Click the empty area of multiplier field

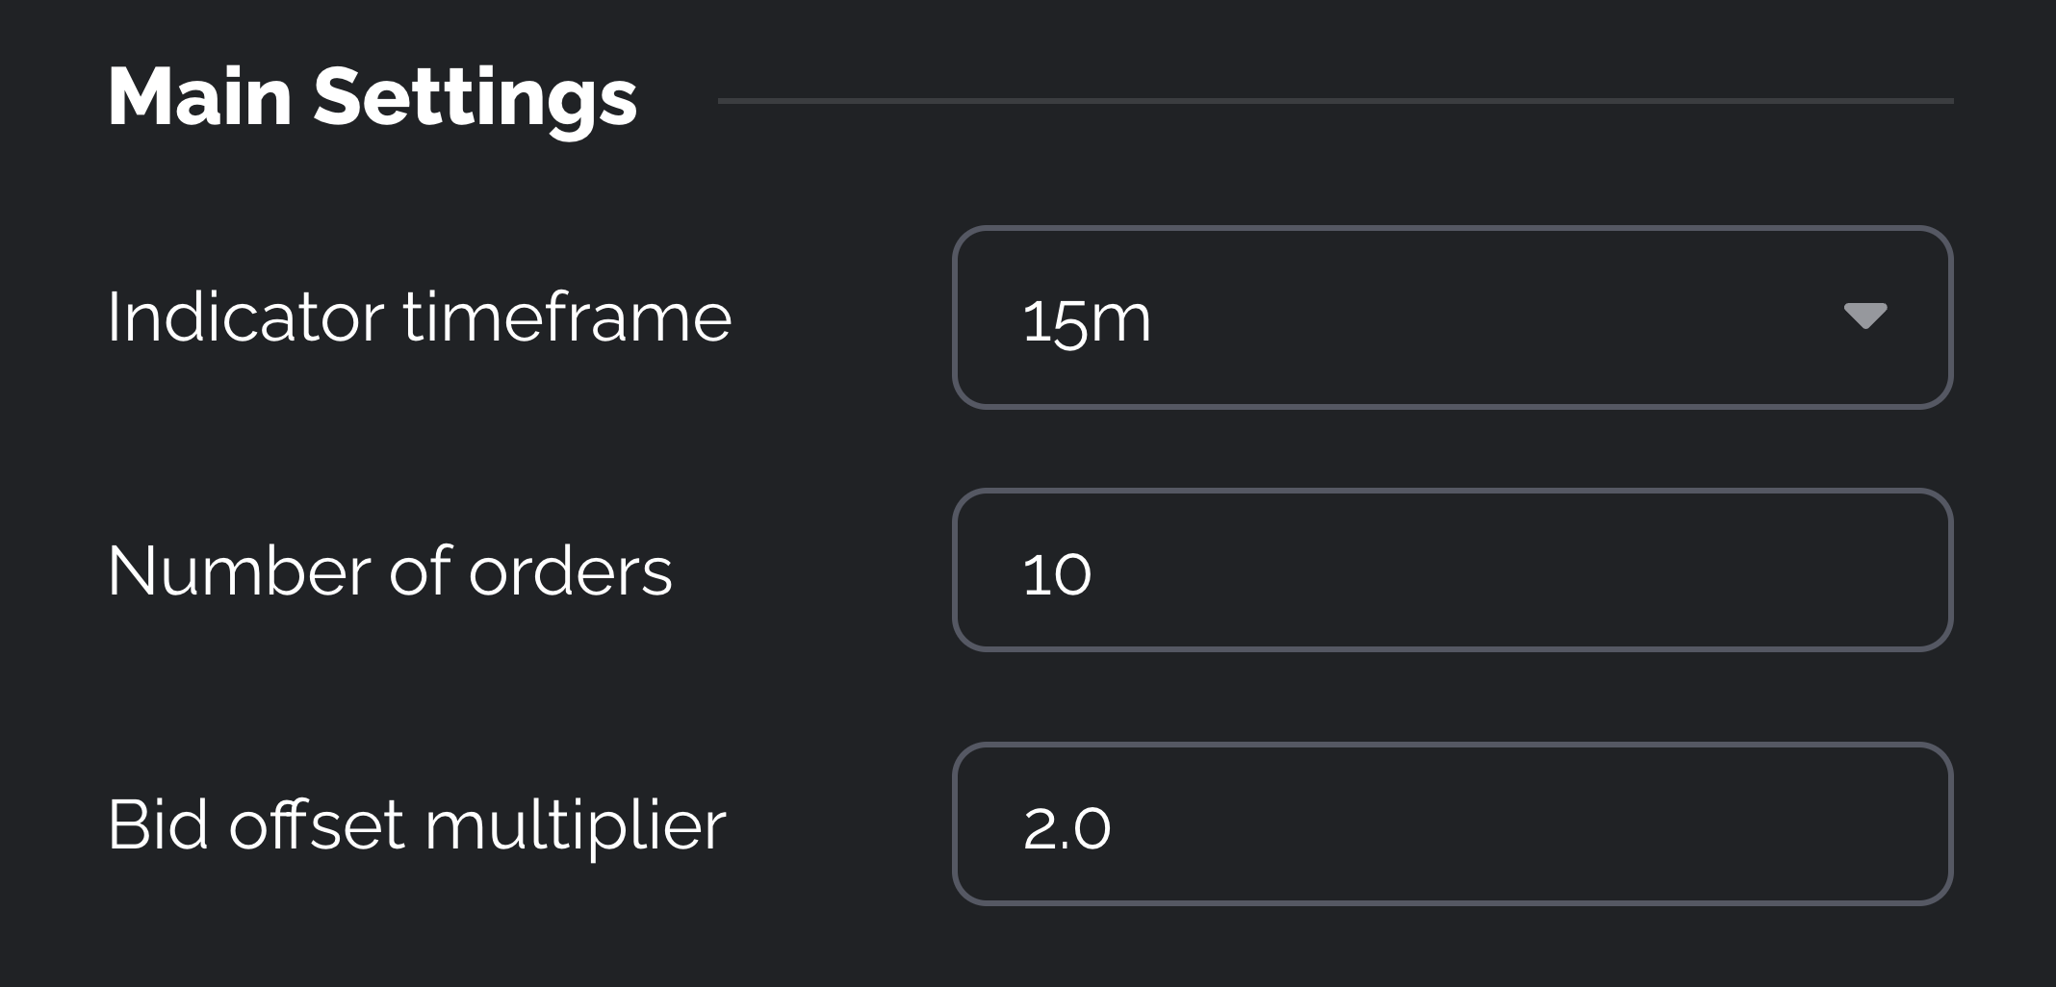pyautogui.click(x=1540, y=824)
